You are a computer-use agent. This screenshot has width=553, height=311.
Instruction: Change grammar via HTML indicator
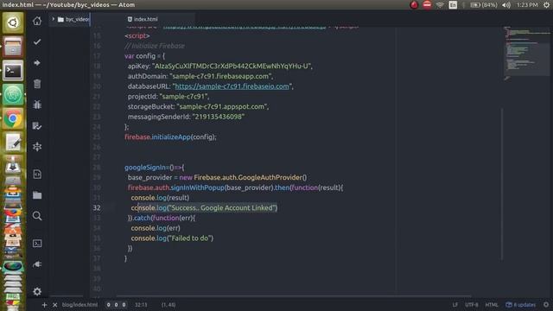click(492, 305)
